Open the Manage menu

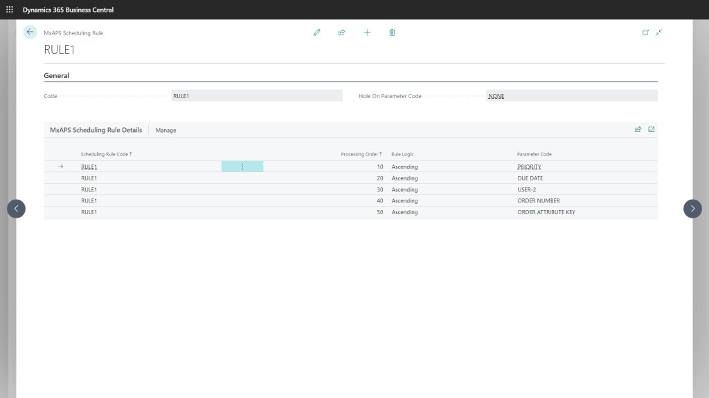point(165,130)
